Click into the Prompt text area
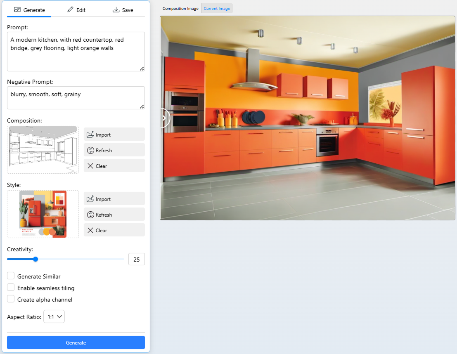The width and height of the screenshot is (457, 354). pos(76,52)
